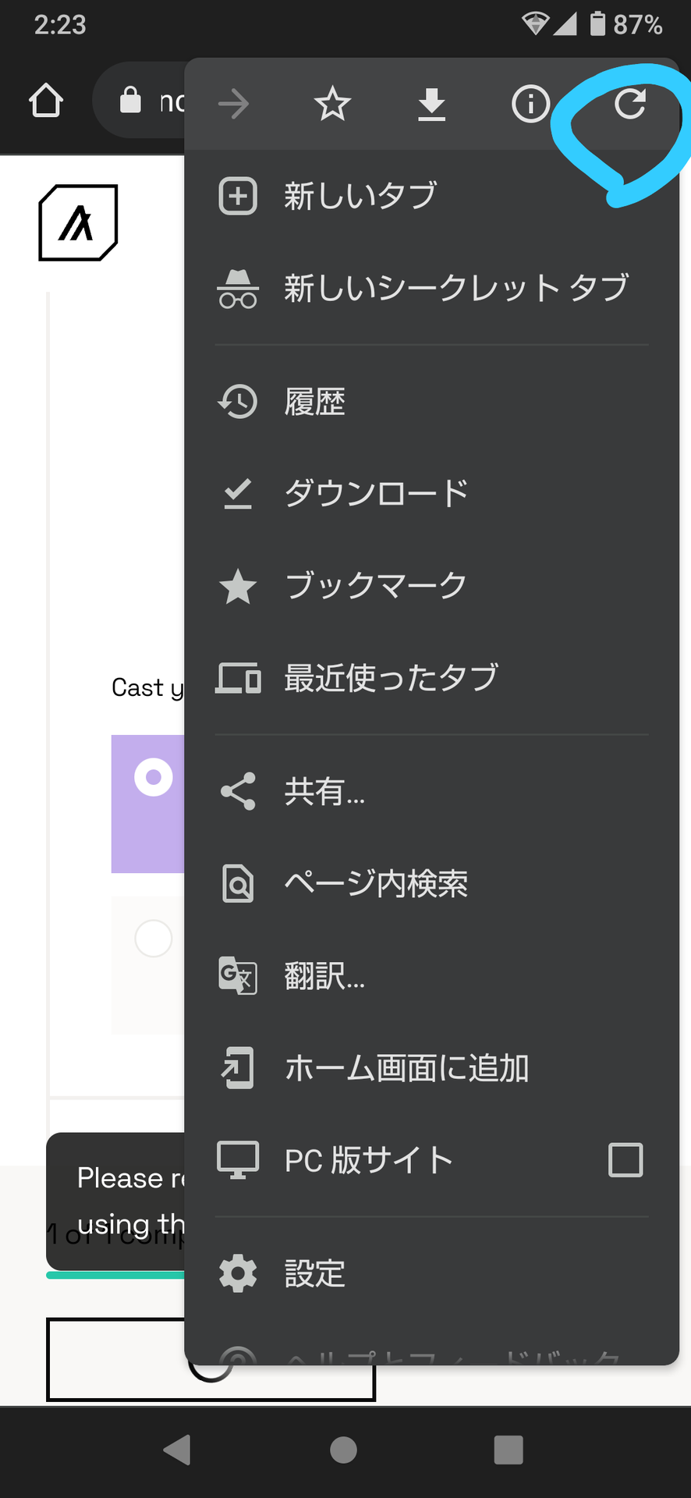Bookmark this page with the star outline icon
Screen dimensions: 691x1498
coord(332,104)
